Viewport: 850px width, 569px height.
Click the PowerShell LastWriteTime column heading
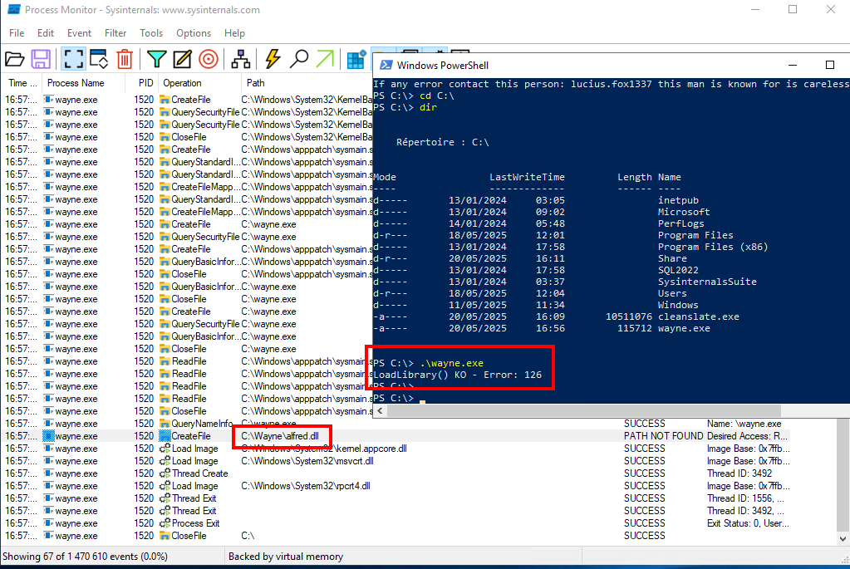pyautogui.click(x=527, y=177)
